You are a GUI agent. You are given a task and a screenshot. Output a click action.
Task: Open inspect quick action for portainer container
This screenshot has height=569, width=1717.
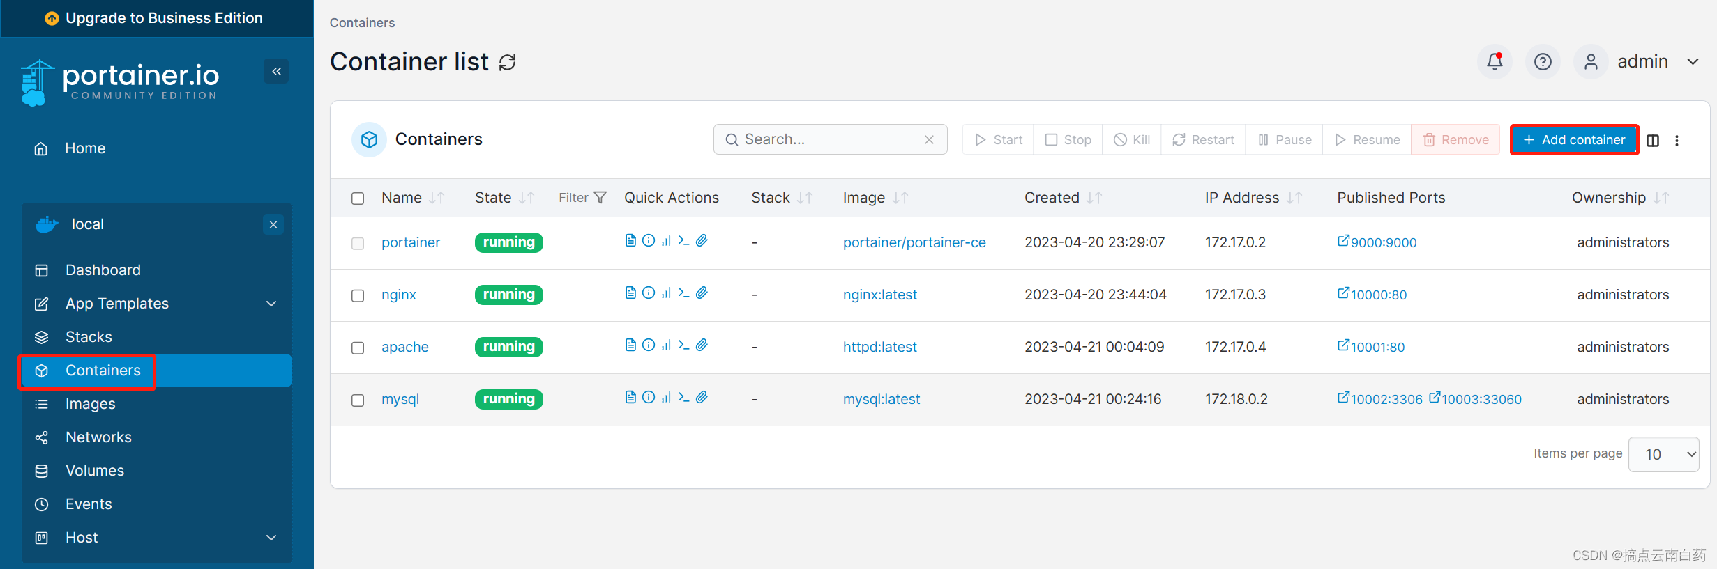649,241
